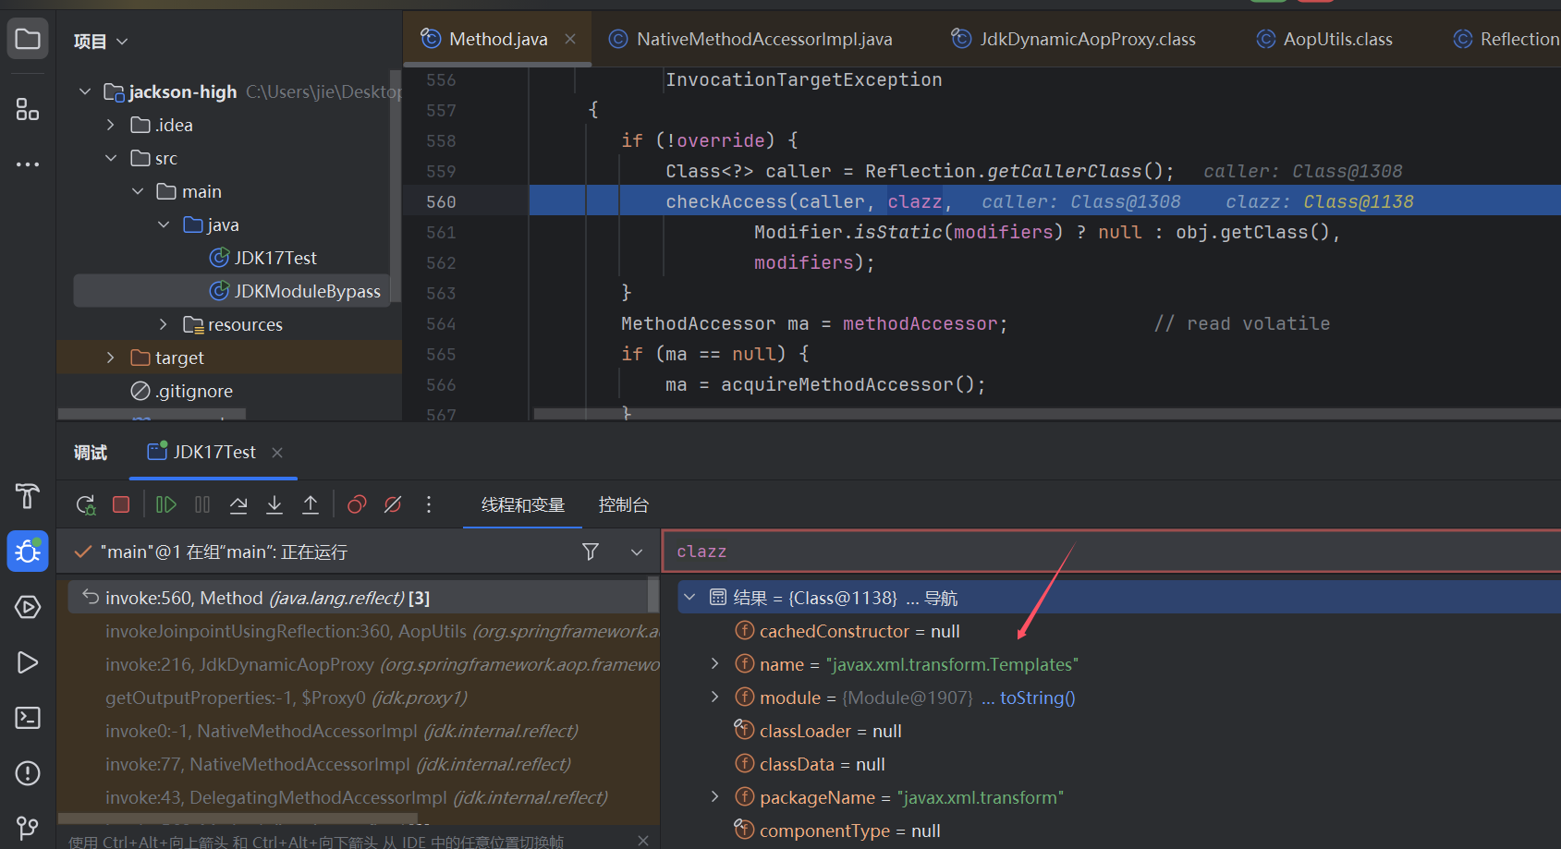Rerun the JDK17Test debug session

(86, 504)
